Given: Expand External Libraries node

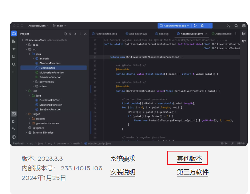Looking at the screenshot, I should point(26,132).
